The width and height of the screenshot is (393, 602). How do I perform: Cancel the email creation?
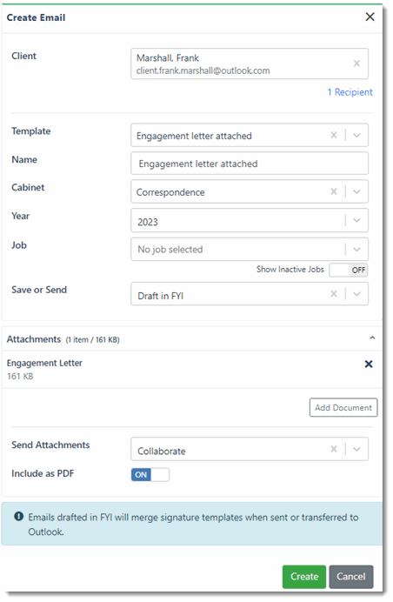pyautogui.click(x=350, y=577)
